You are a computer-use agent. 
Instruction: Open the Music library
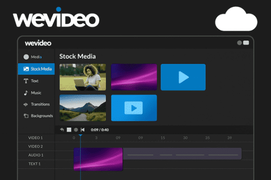pyautogui.click(x=36, y=93)
